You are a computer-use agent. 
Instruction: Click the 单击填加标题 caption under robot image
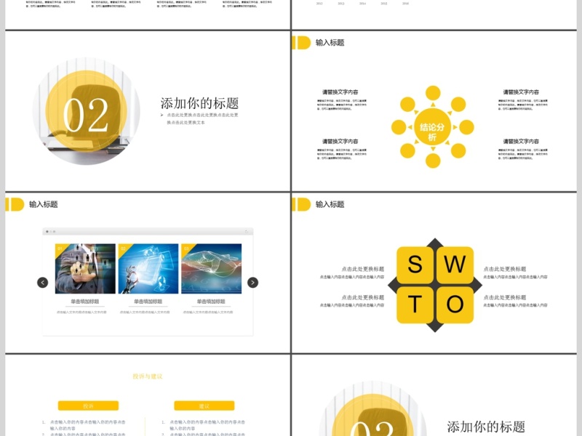tap(148, 302)
